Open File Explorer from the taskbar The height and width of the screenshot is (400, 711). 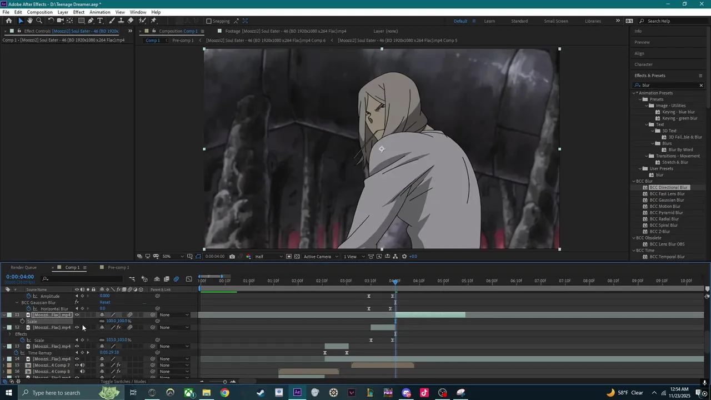pyautogui.click(x=207, y=393)
